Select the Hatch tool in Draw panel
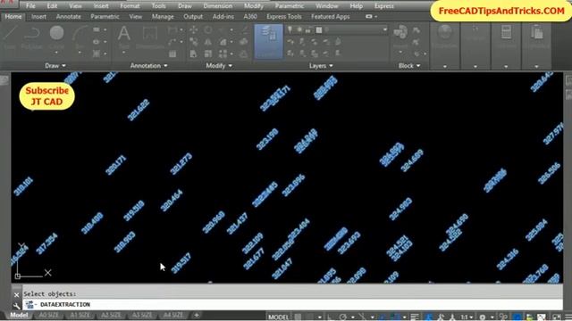572x321 pixels. pyautogui.click(x=96, y=53)
